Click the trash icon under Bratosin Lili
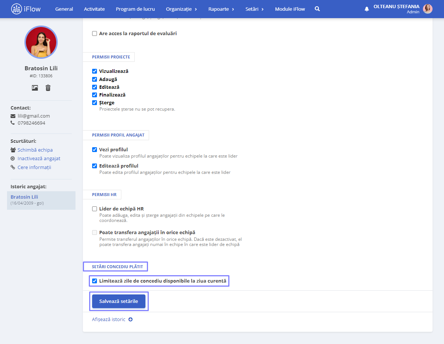Image resolution: width=444 pixels, height=344 pixels. (48, 88)
